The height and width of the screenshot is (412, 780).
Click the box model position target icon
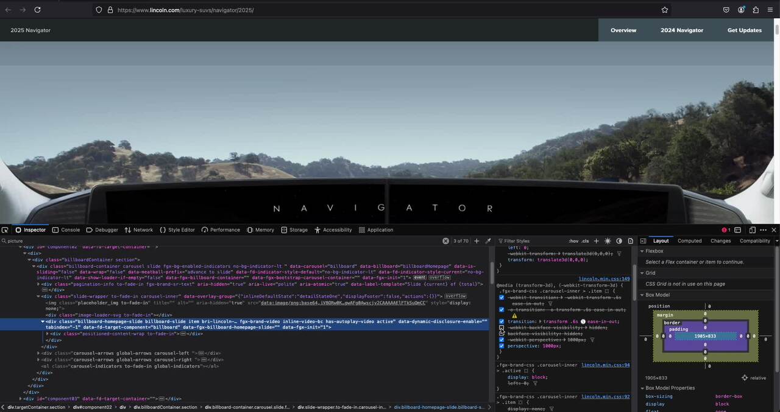click(x=745, y=378)
